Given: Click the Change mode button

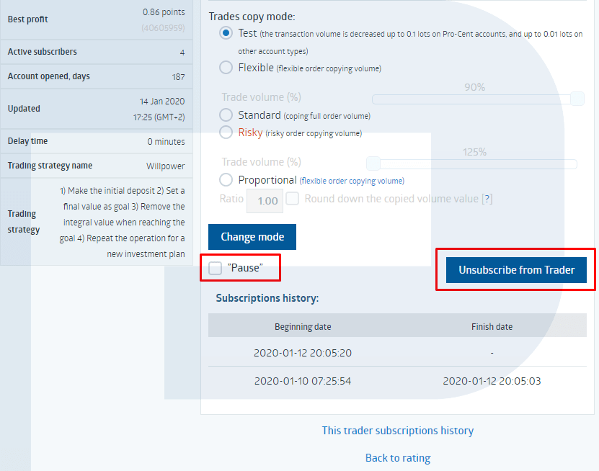Looking at the screenshot, I should 252,236.
